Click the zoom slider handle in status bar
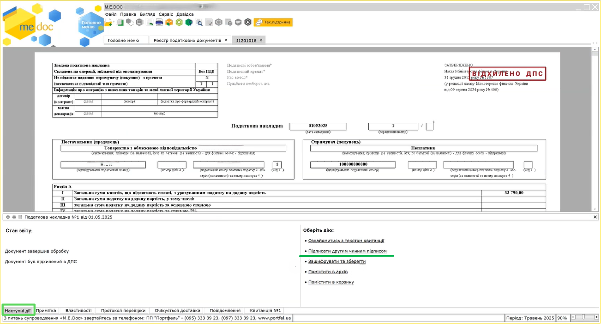The image size is (601, 324). click(583, 318)
